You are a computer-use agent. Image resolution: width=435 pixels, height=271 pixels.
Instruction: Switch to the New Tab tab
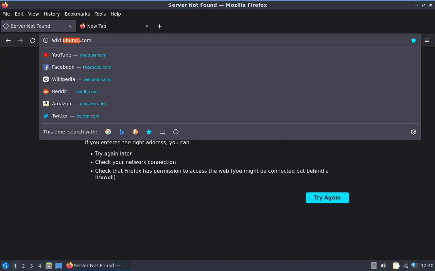point(114,26)
